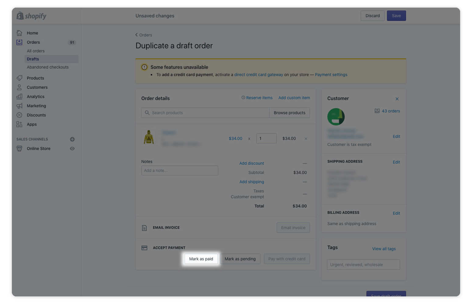Click the item quantity field
Viewport: 472px width, 304px height.
266,139
